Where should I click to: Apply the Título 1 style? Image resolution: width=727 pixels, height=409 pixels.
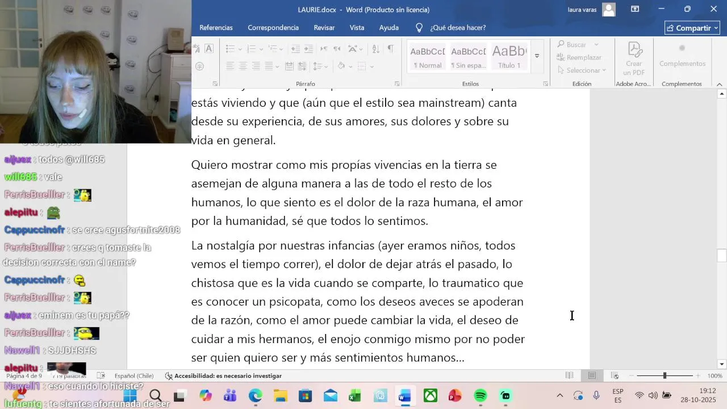509,57
